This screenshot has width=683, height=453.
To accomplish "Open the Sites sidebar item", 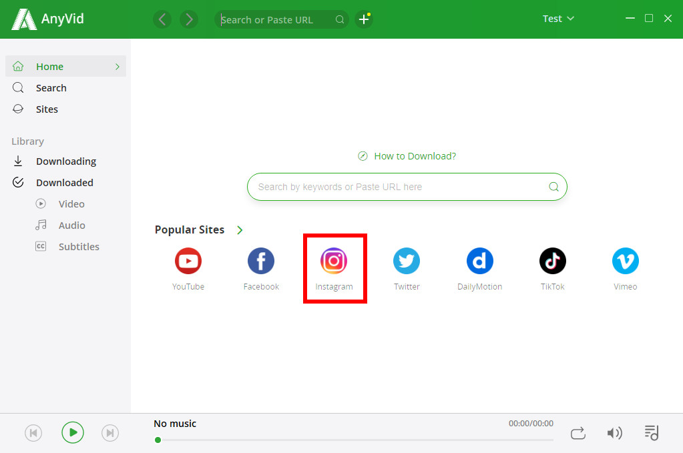I will pos(66,109).
